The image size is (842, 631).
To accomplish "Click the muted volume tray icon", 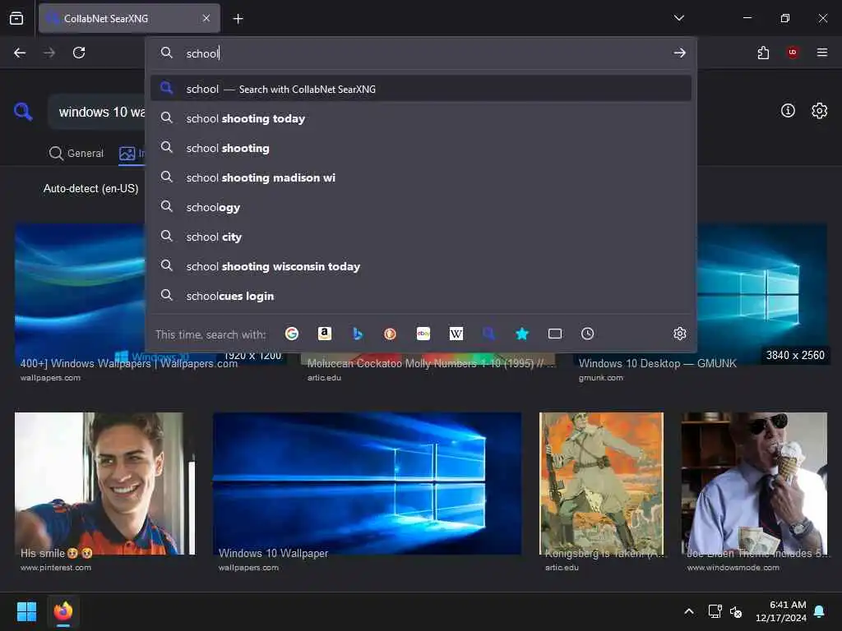I will [x=736, y=611].
